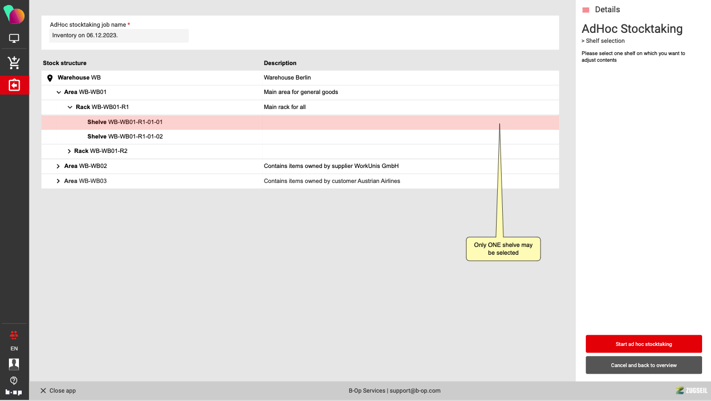Open the shopping cart add icon
The height and width of the screenshot is (401, 711).
pyautogui.click(x=14, y=63)
